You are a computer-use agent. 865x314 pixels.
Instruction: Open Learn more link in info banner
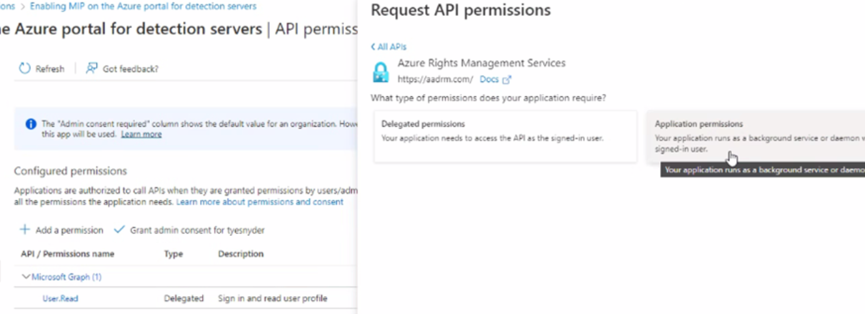[x=141, y=134]
